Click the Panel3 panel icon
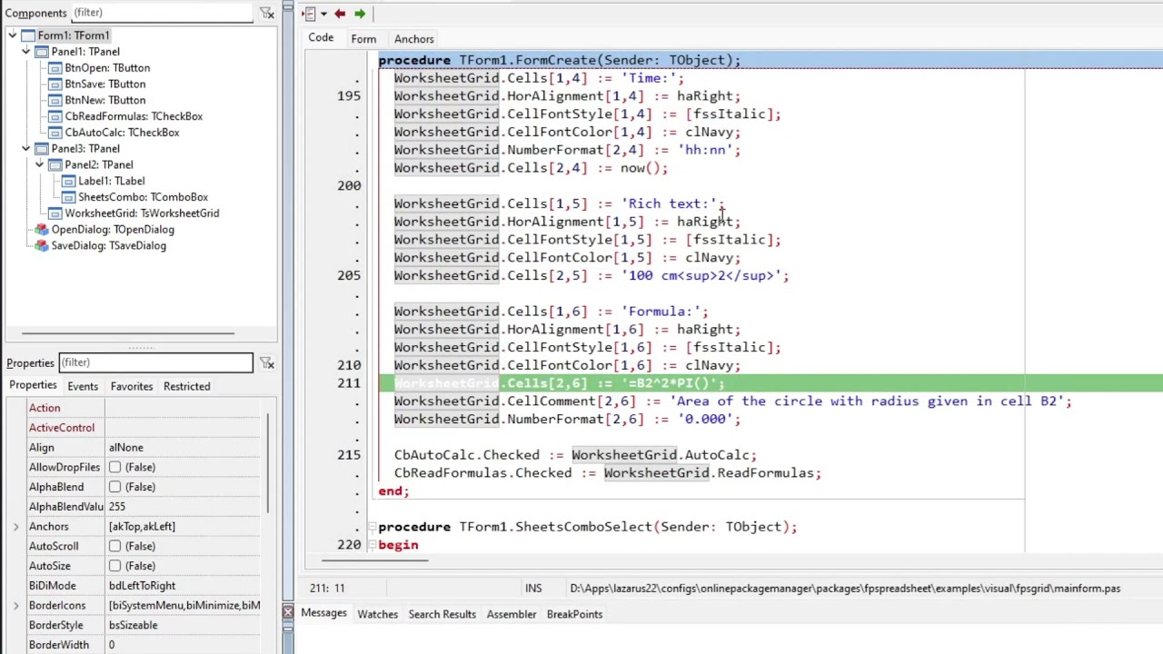The image size is (1163, 654). click(x=42, y=149)
